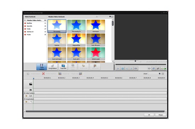Click the greyed-out clapperboard tab button
The width and height of the screenshot is (195, 129).
pos(73,67)
